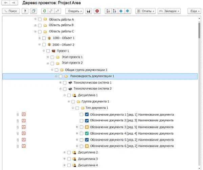Viewport: 203px width, 170px height.
Task: Click the Поиск button
Action: [x=11, y=11]
